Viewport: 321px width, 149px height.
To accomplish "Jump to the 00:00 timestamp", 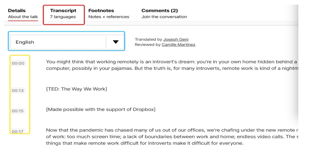I will point(18,63).
